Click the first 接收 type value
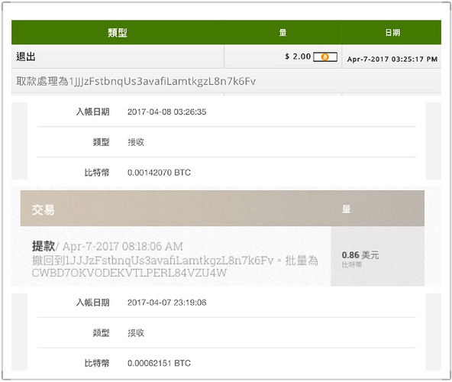 (136, 142)
